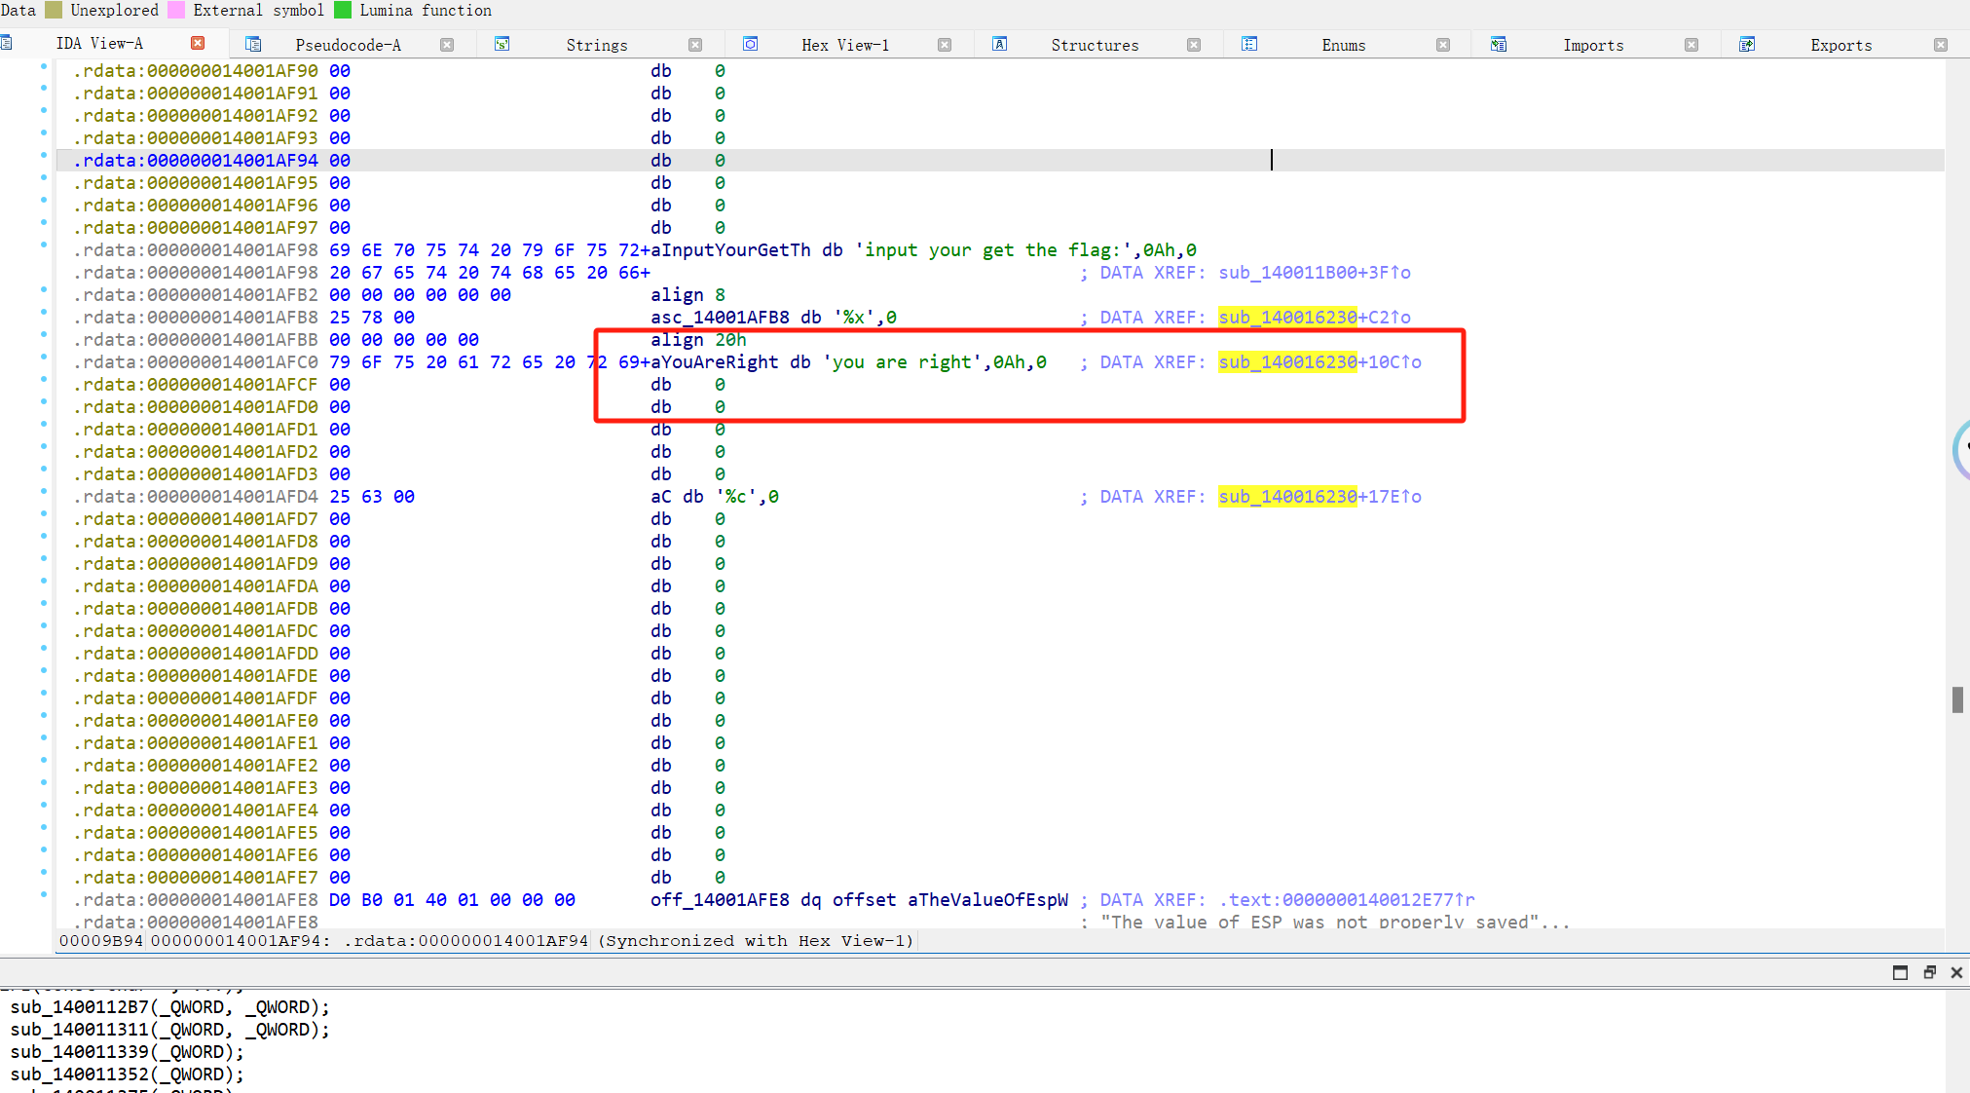
Task: Switch to the Strings tab
Action: point(596,45)
